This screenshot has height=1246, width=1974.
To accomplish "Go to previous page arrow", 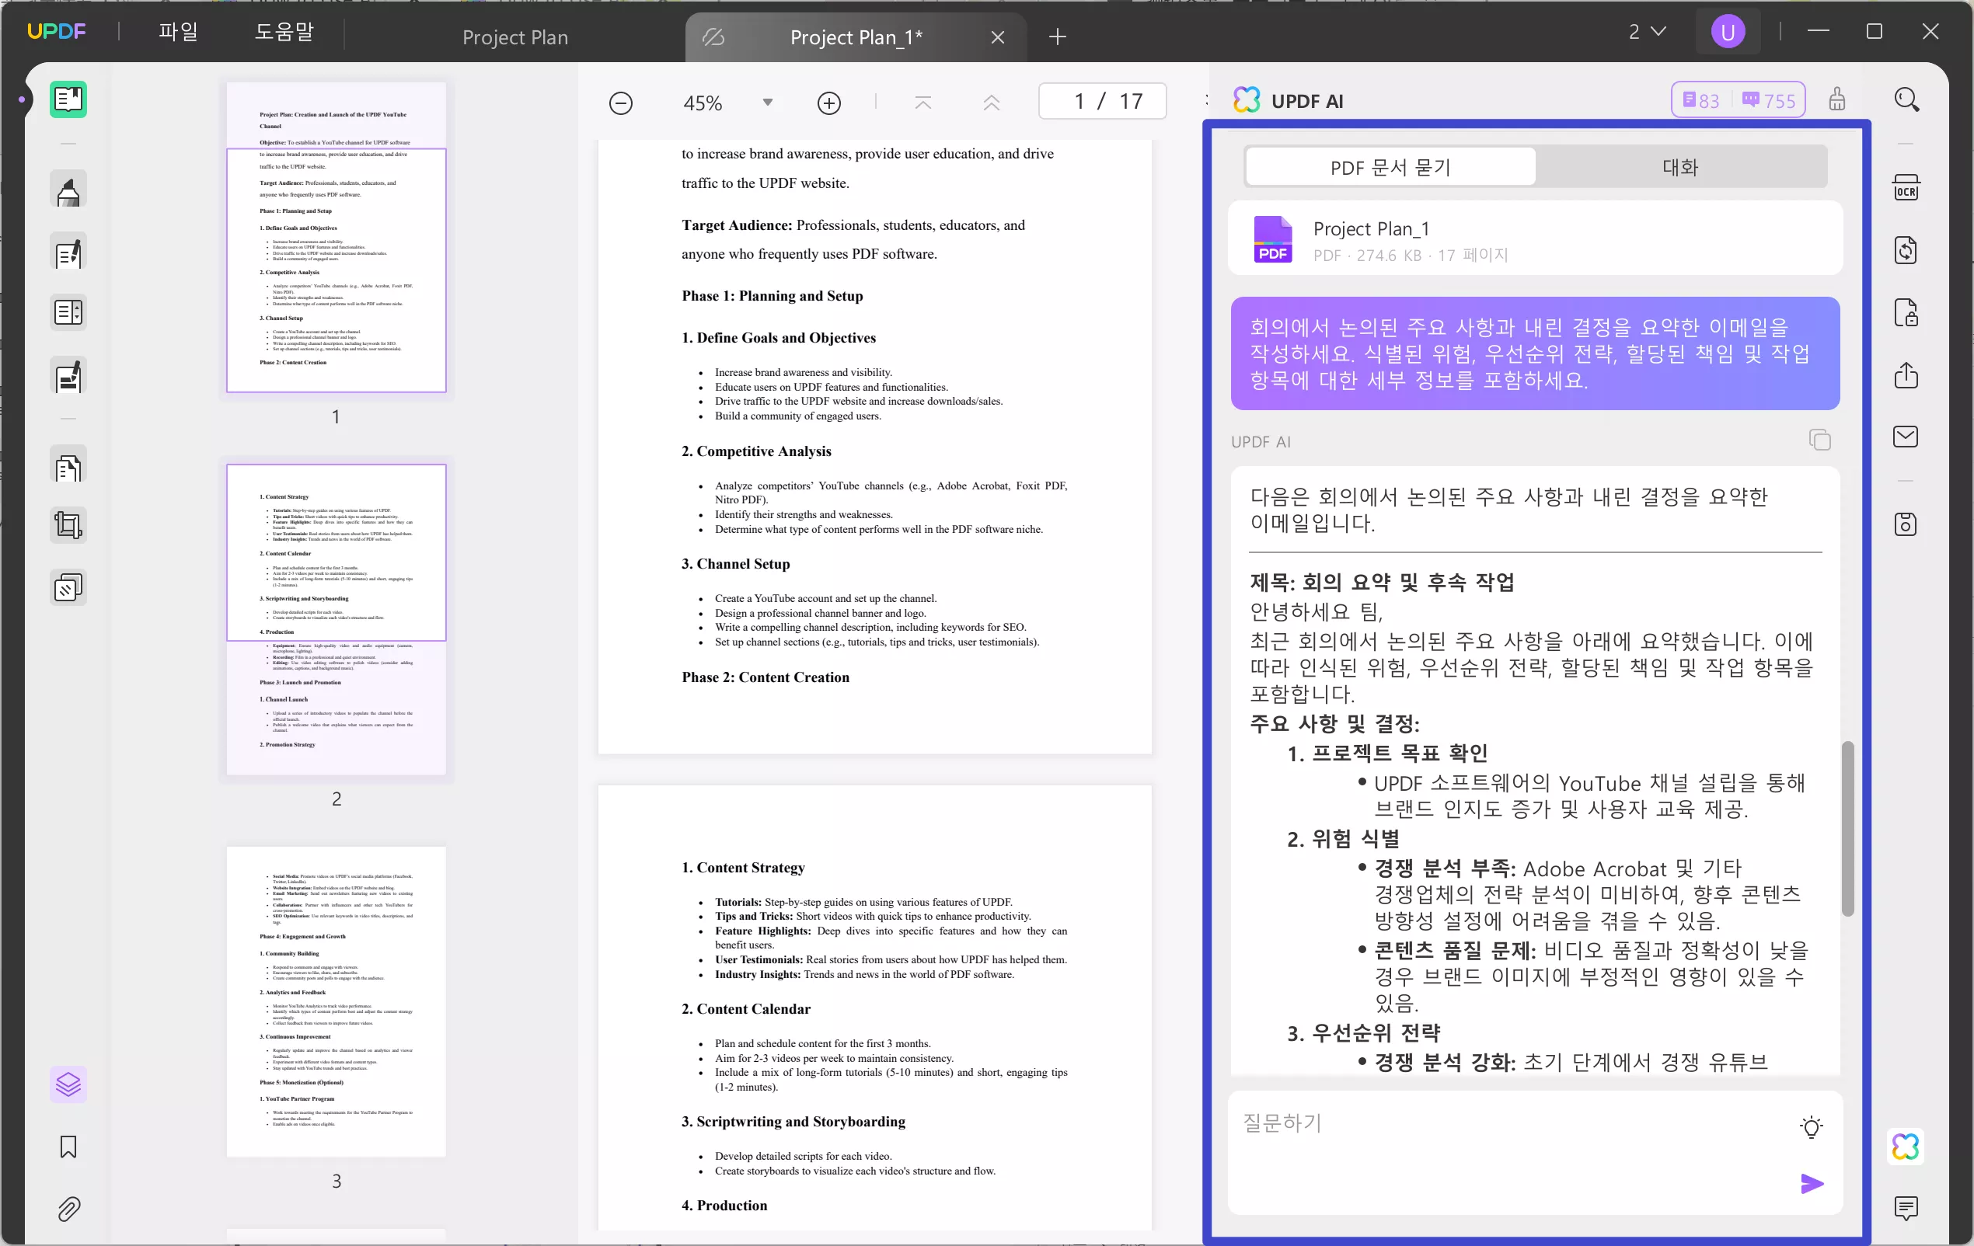I will [991, 103].
